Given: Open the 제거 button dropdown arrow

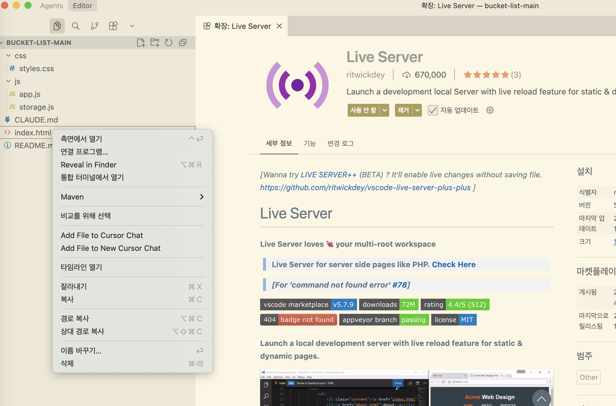Looking at the screenshot, I should click(417, 110).
